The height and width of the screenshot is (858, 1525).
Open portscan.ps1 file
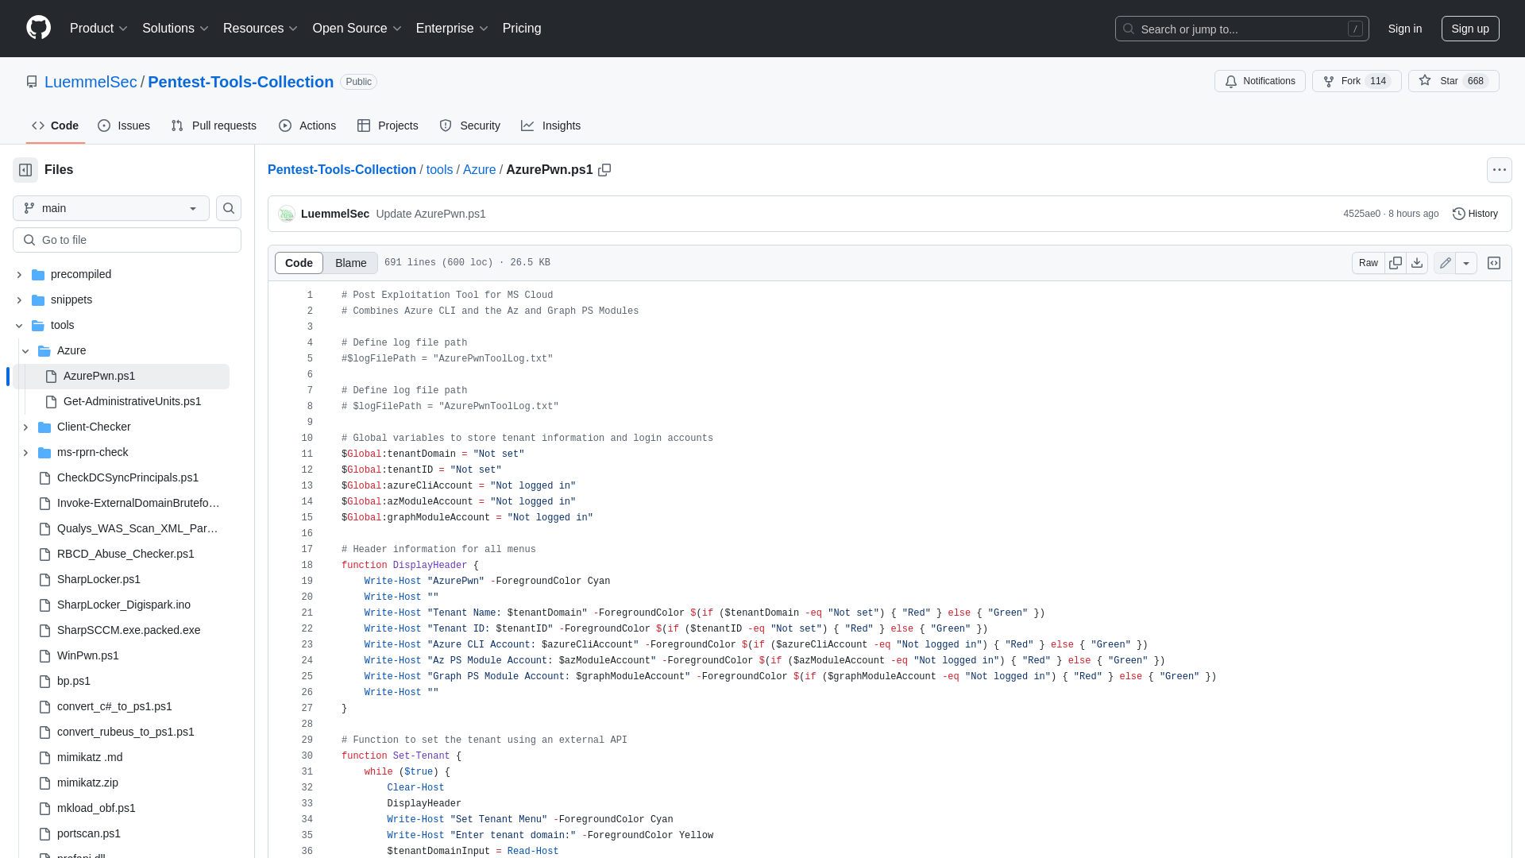[x=89, y=833]
